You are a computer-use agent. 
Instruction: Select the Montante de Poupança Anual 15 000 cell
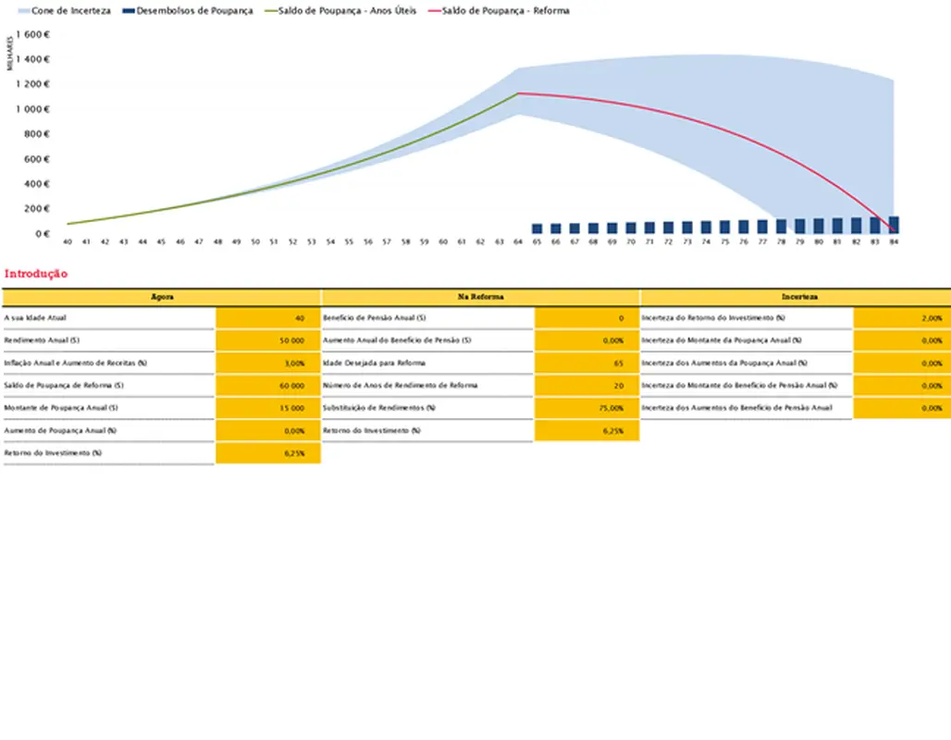[267, 408]
